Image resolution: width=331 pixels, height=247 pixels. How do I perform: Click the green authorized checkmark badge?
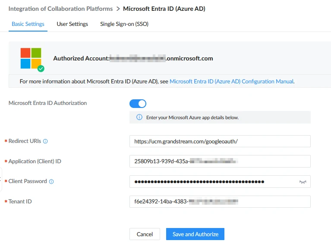tap(41, 69)
